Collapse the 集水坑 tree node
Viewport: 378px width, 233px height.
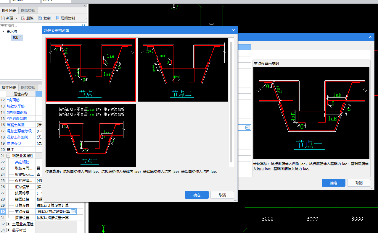pos(3,32)
